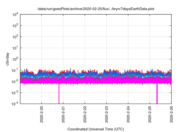Click the 10^-3 y-axis tick label
The width and height of the screenshot is (189, 132).
(x=15, y=93)
